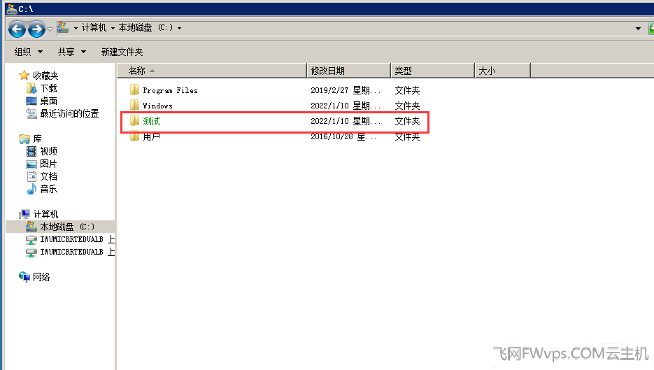Click the 桌面 desktop icon
The width and height of the screenshot is (654, 370).
(31, 101)
